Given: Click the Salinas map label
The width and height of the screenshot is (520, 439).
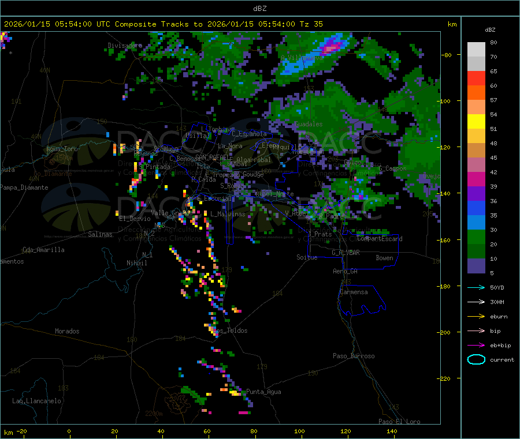Looking at the screenshot, I should tap(100, 234).
